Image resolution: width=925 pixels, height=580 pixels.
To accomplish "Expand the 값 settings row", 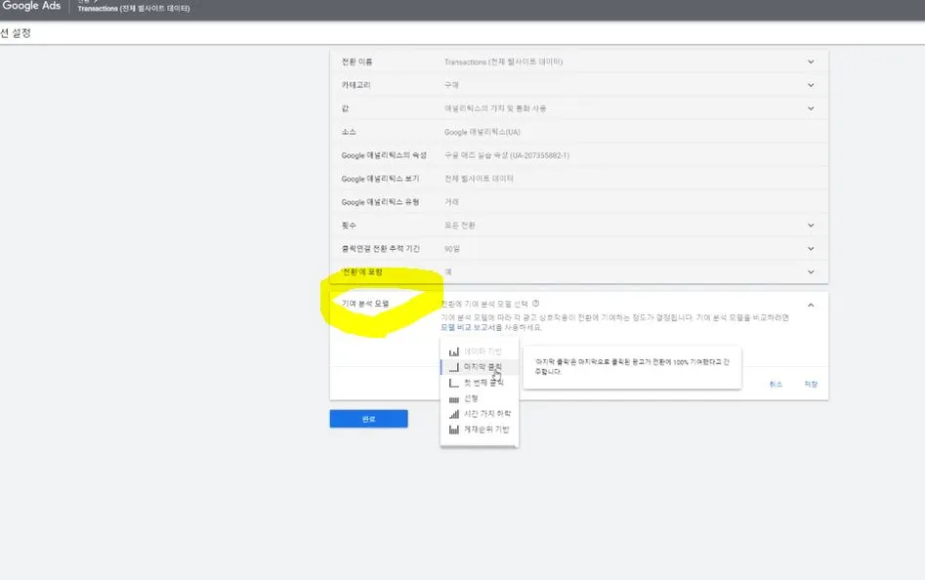I will click(813, 107).
